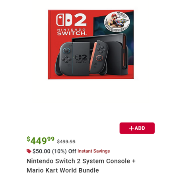Click the crossed-out $499.99 original price
179x179 pixels.
click(66, 142)
